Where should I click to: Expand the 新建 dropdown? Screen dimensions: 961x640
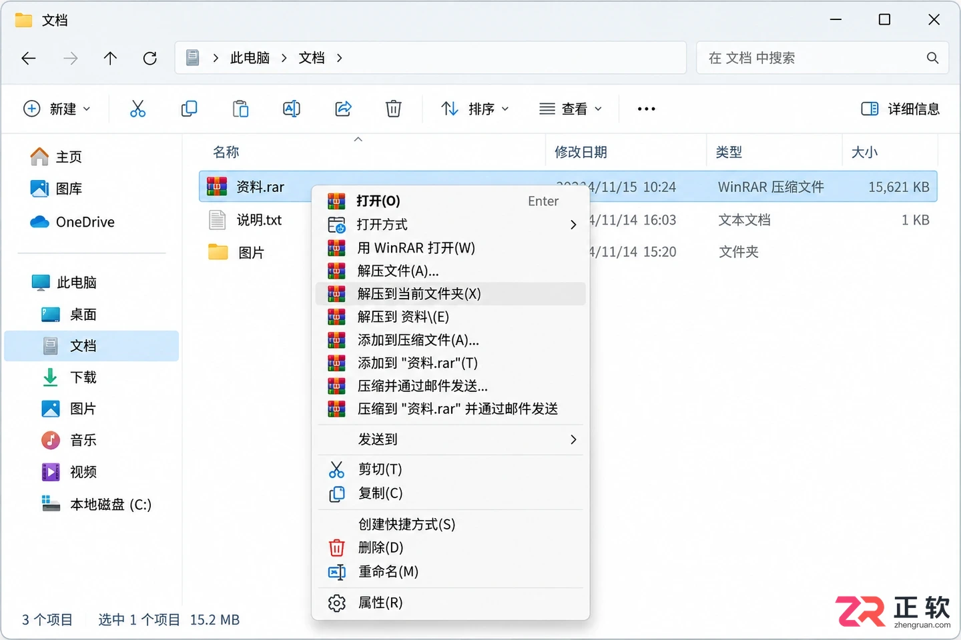coord(57,109)
